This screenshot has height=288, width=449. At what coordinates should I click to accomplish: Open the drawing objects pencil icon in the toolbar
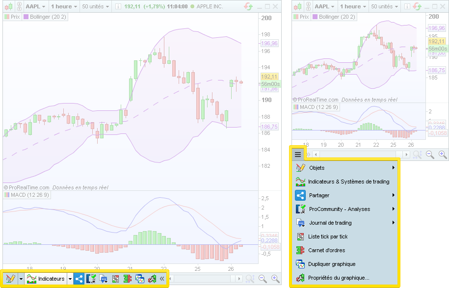[10, 279]
